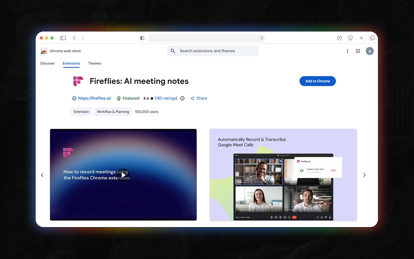Click the Fireflies extension logo

click(78, 81)
